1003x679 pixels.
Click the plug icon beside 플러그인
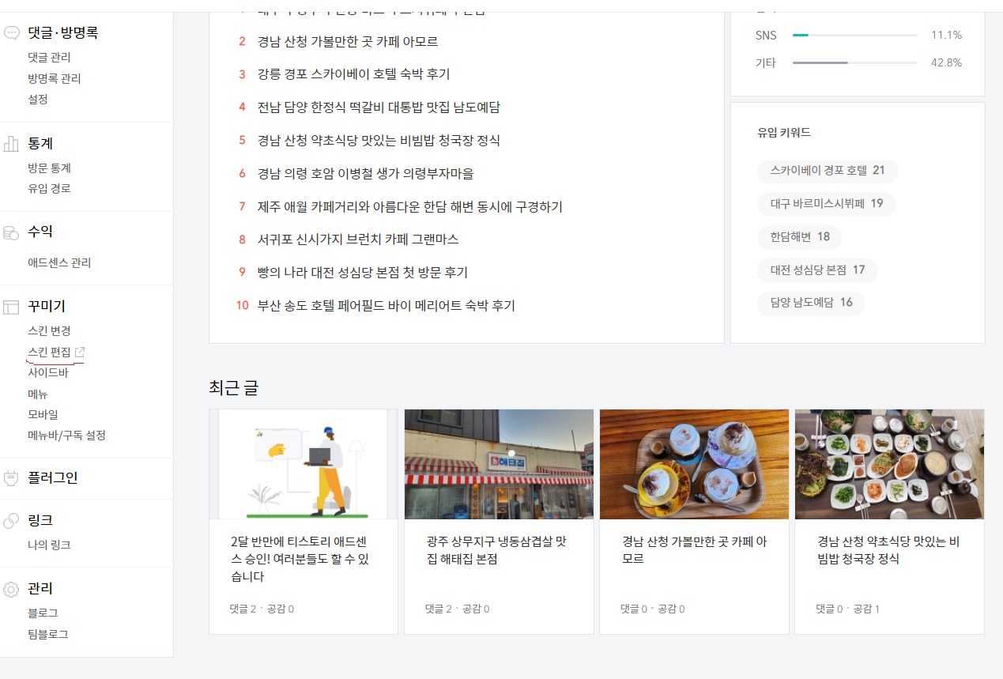coord(11,478)
